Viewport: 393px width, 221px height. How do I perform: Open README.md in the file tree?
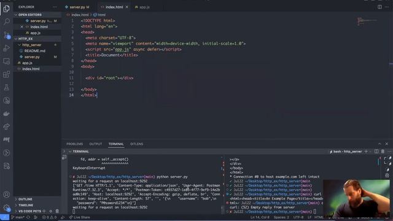click(37, 51)
